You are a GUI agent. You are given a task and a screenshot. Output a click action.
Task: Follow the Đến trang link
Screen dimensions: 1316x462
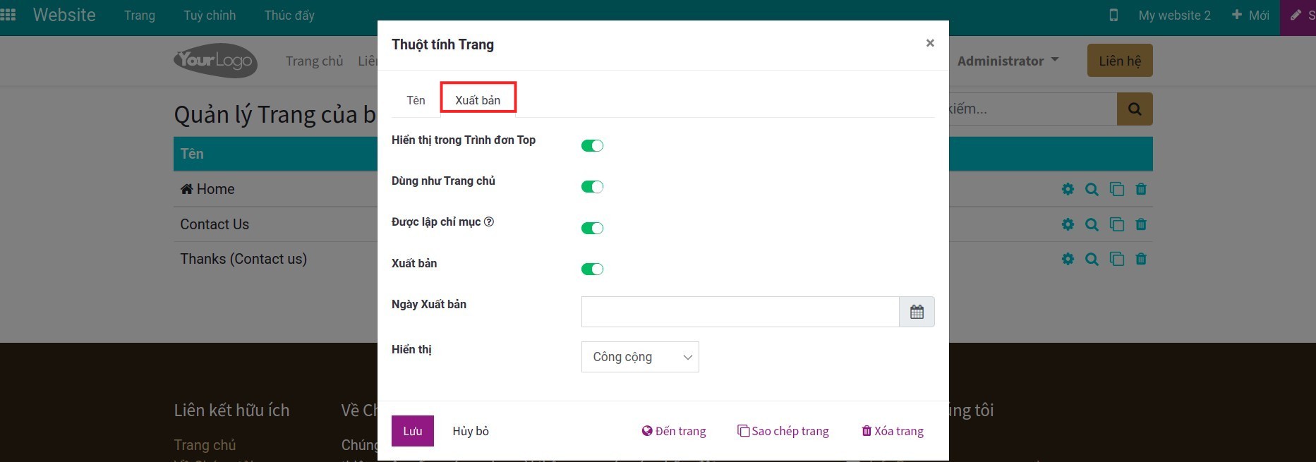[x=674, y=431]
